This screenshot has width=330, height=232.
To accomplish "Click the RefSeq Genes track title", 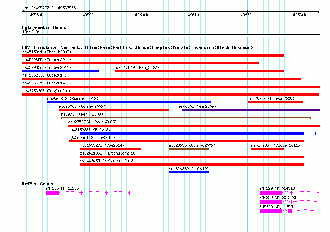I will pyautogui.click(x=37, y=183).
